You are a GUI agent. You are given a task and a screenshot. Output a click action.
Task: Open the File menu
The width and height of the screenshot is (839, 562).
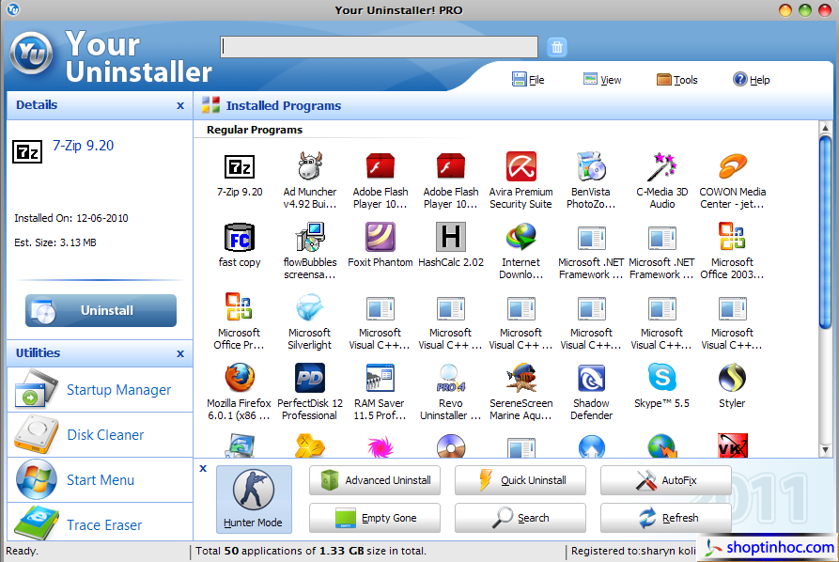[528, 80]
